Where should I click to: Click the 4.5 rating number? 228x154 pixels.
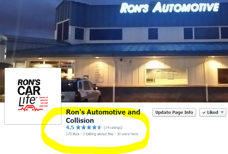[70, 128]
